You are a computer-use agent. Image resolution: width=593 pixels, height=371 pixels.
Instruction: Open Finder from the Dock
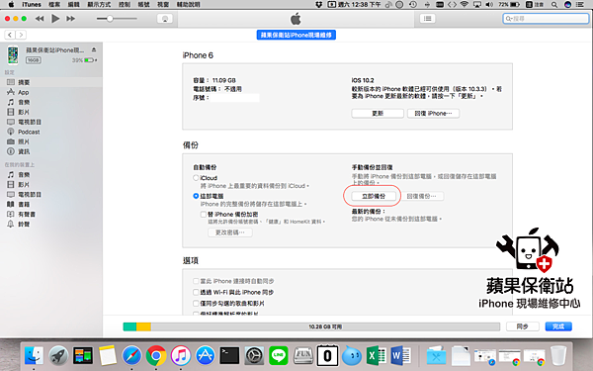click(34, 356)
